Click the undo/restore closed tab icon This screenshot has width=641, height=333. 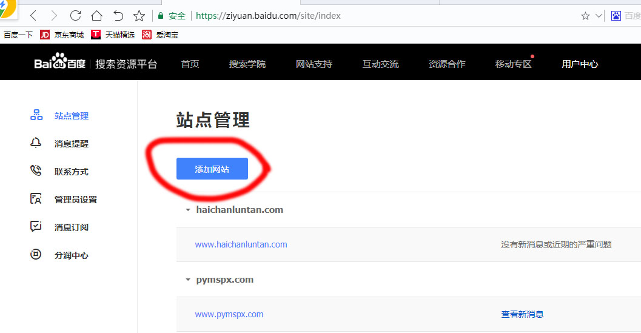(118, 16)
